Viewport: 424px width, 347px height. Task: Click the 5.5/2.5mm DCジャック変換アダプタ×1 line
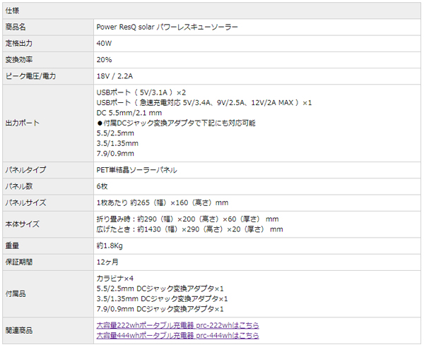coord(160,288)
